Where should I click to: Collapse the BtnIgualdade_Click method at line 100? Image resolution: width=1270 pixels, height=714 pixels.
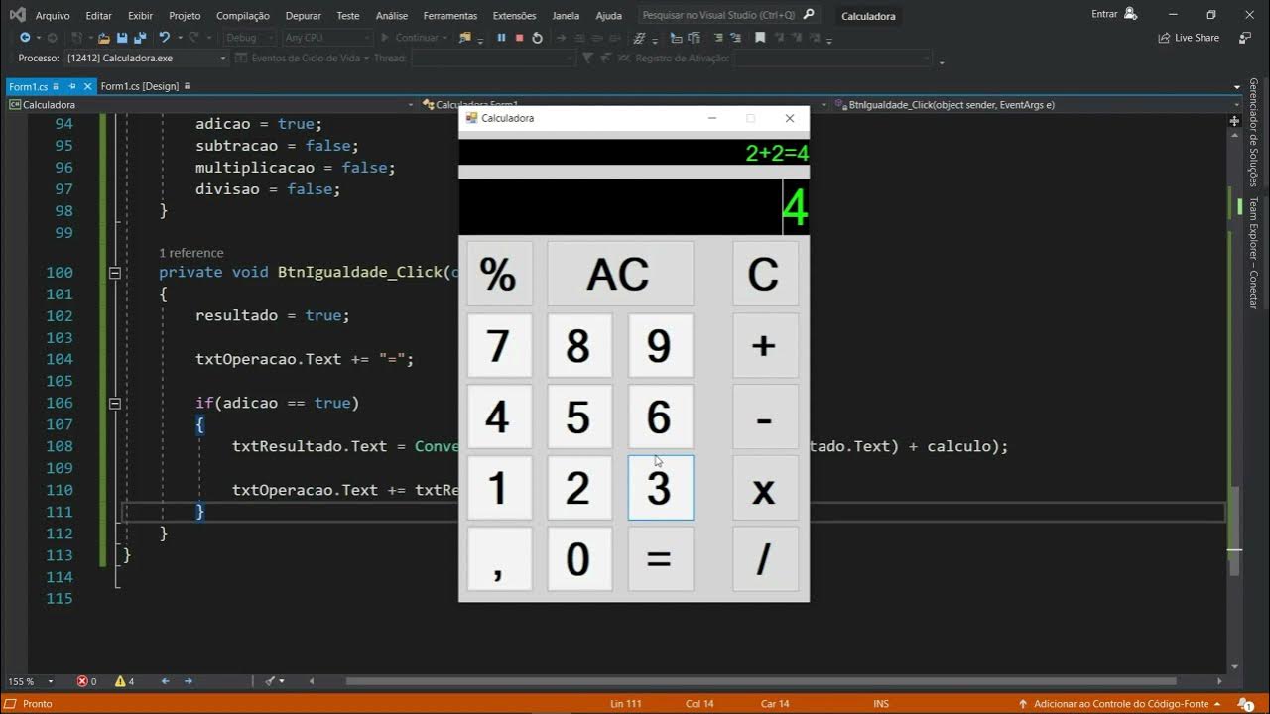tap(114, 272)
